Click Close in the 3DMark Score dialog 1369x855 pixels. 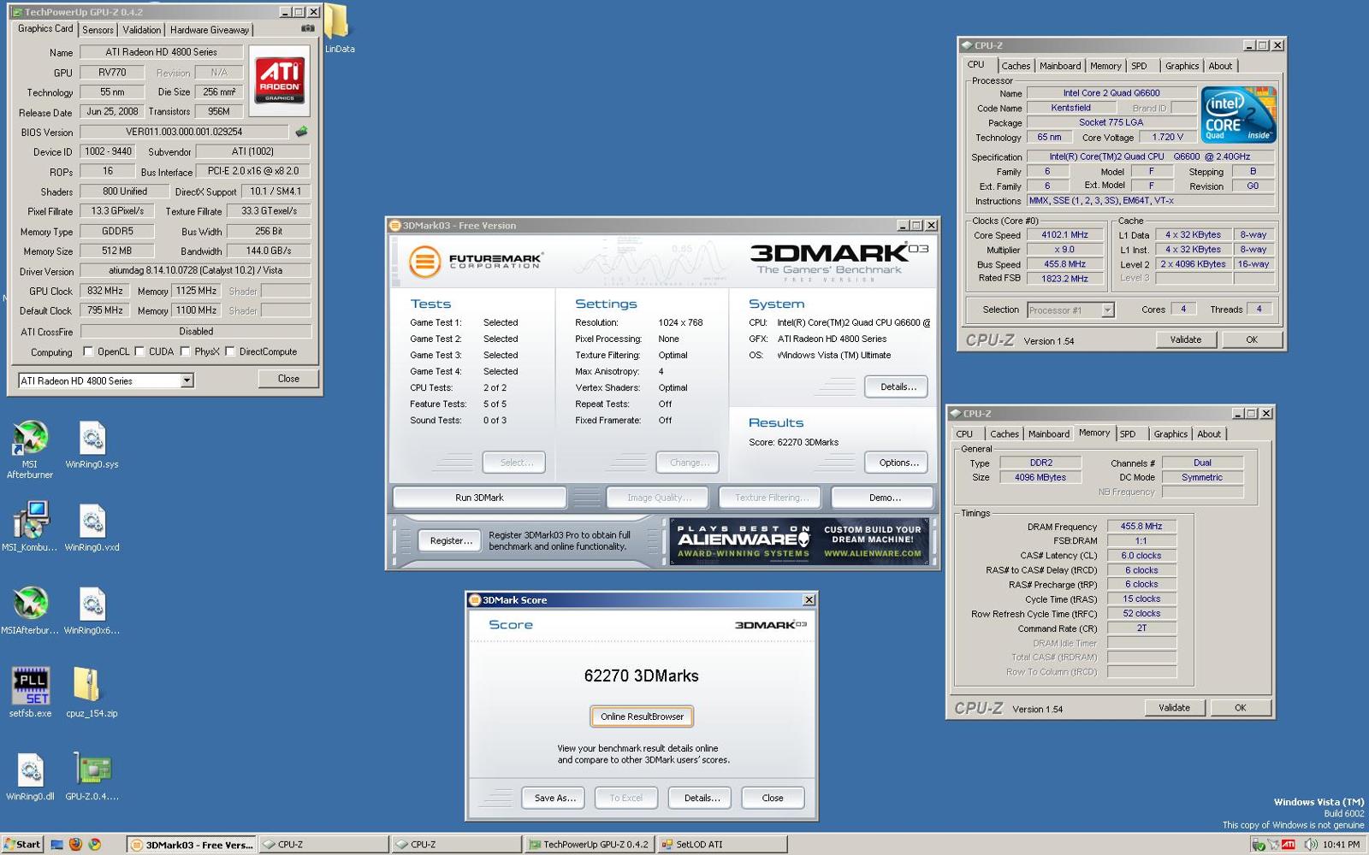pyautogui.click(x=773, y=798)
